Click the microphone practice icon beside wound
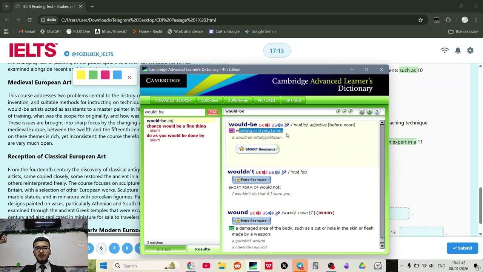Viewport: 483px width, 272px height. (x=278, y=213)
